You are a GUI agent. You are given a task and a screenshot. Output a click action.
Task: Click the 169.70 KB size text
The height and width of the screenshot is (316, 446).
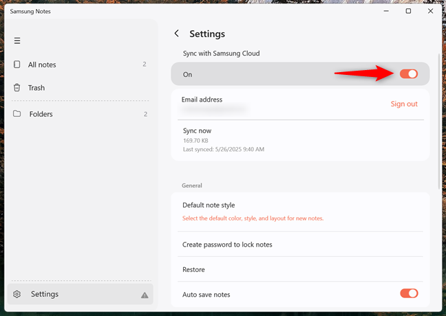195,141
